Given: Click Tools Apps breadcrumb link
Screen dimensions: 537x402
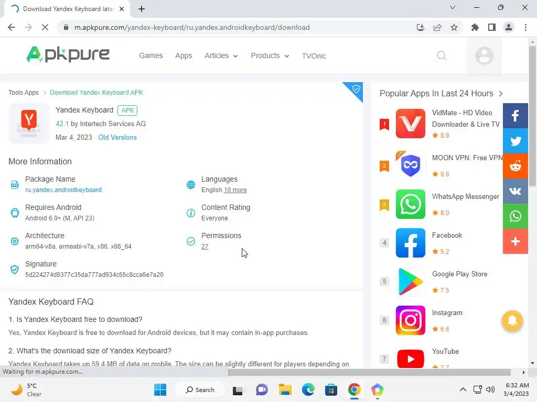Looking at the screenshot, I should pyautogui.click(x=24, y=93).
